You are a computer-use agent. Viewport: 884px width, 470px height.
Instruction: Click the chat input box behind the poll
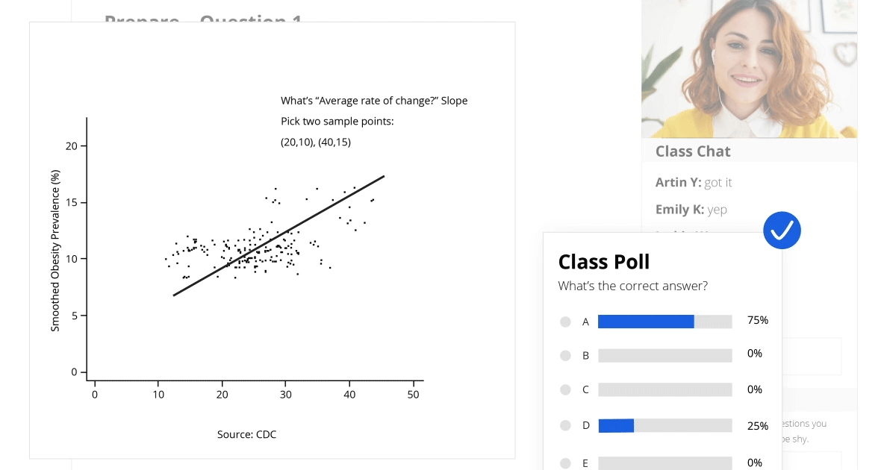click(812, 356)
